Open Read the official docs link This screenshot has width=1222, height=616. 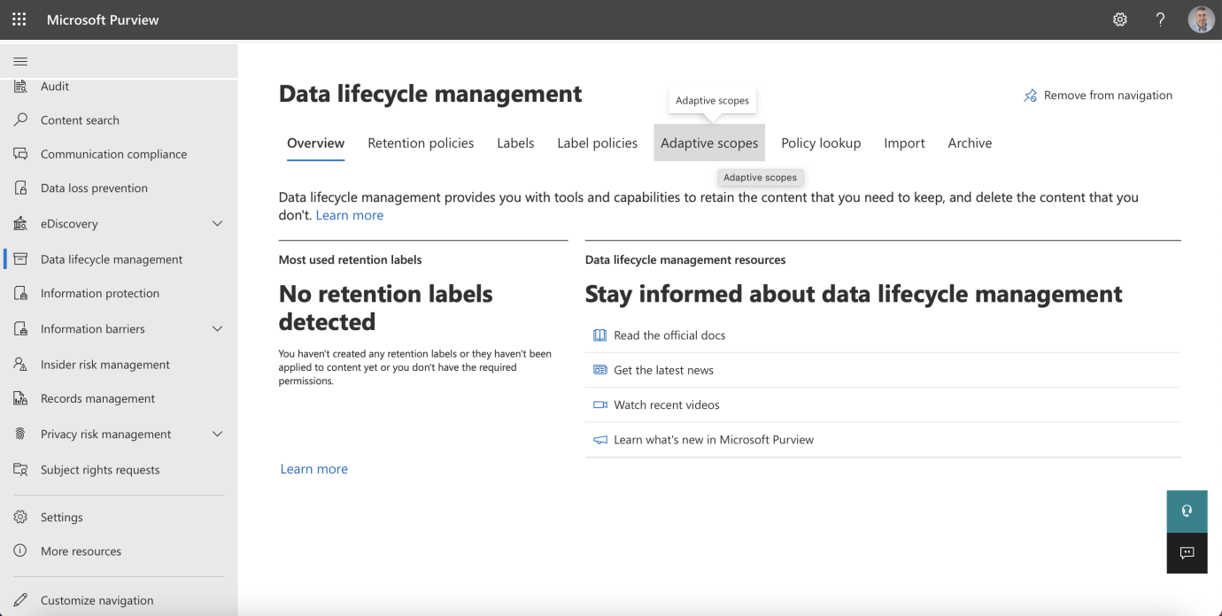click(x=669, y=335)
